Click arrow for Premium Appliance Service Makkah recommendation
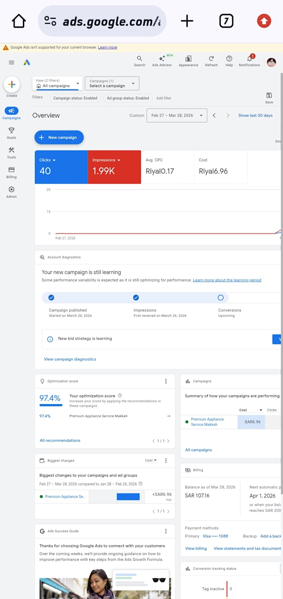 tap(169, 416)
